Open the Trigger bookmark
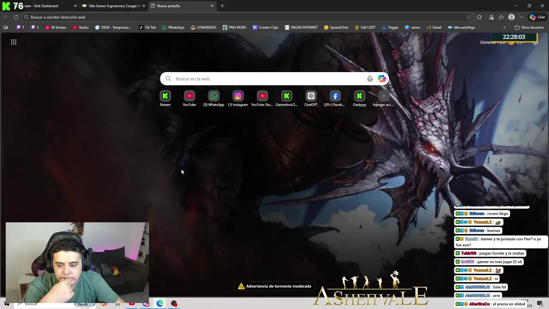This screenshot has height=309, width=549. [x=390, y=27]
